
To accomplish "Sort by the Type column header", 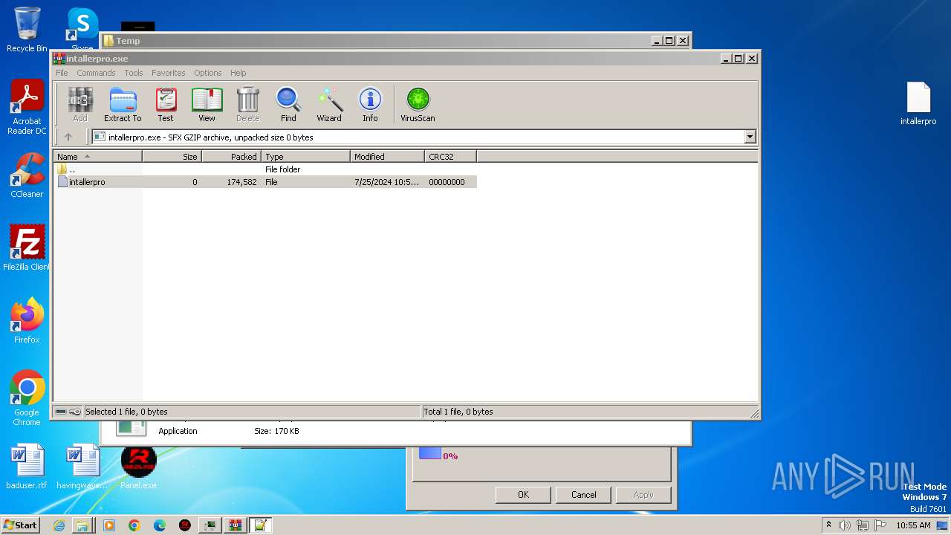I will pyautogui.click(x=306, y=156).
